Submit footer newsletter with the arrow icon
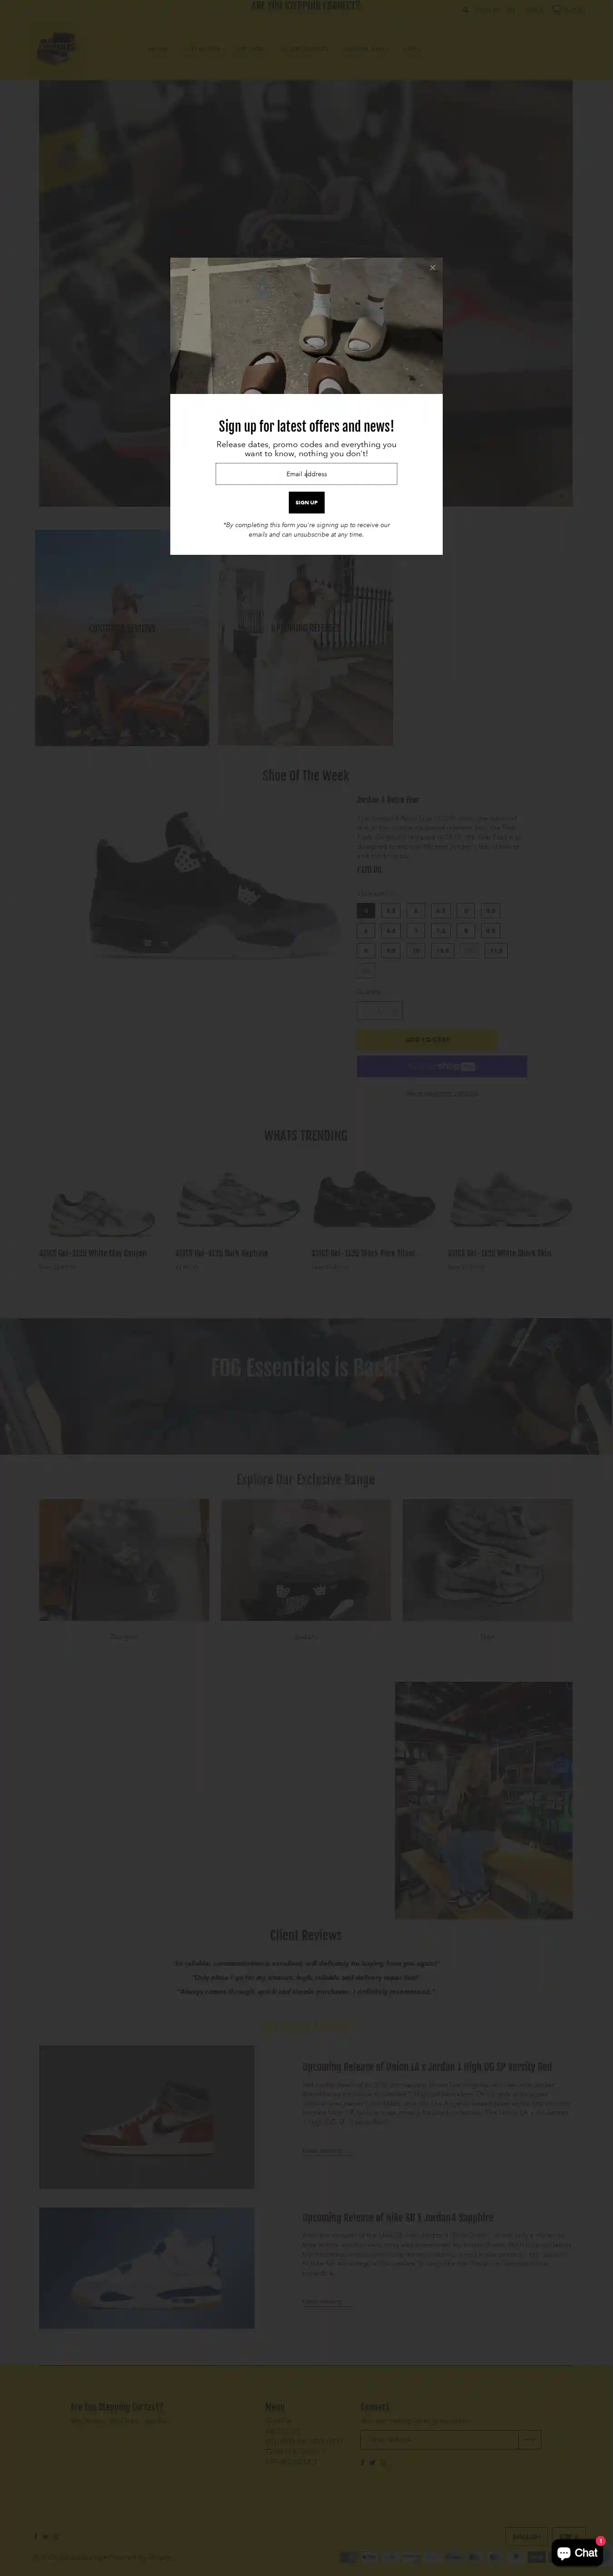 [530, 2440]
